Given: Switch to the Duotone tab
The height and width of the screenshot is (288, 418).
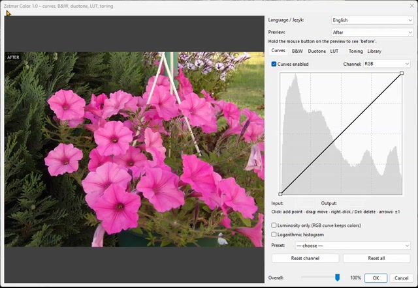Looking at the screenshot, I should [x=317, y=51].
